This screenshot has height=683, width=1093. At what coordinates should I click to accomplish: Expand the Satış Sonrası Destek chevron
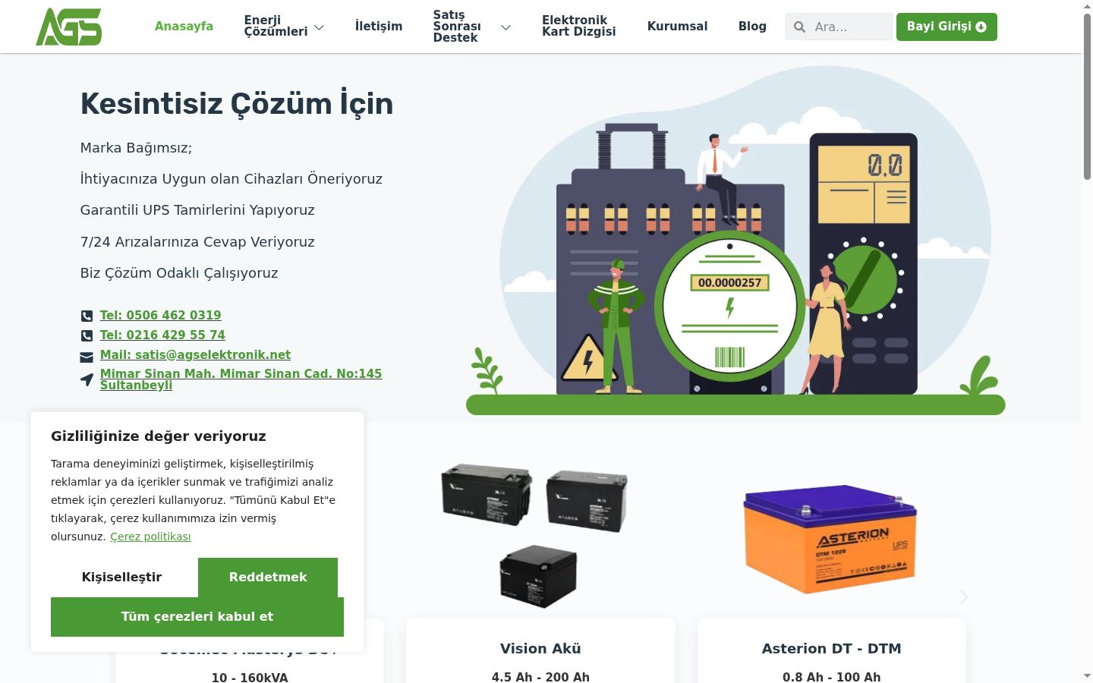click(x=506, y=27)
